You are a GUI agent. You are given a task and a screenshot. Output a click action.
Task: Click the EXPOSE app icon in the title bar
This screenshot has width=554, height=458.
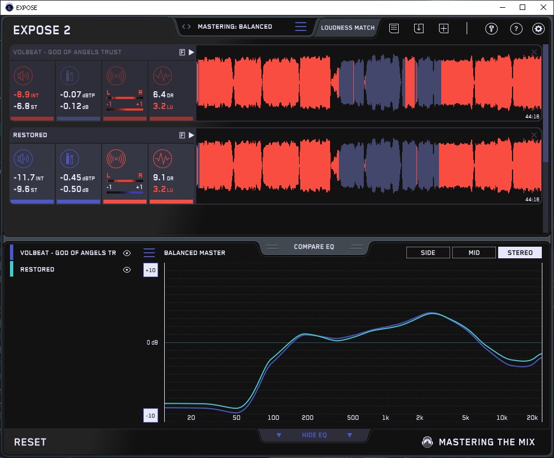[9, 7]
